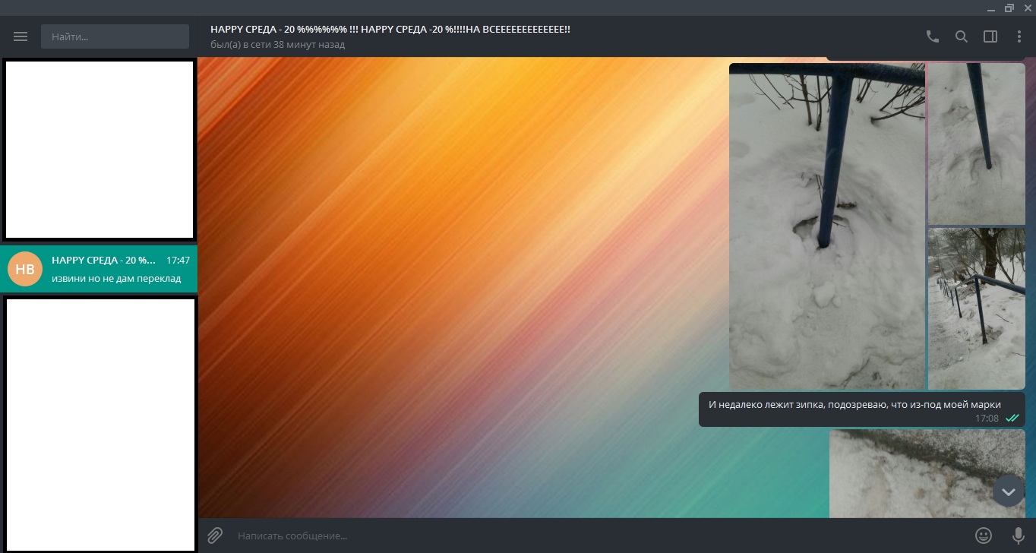Image resolution: width=1036 pixels, height=553 pixels.
Task: Open the top-right small pole photo
Action: click(x=977, y=144)
